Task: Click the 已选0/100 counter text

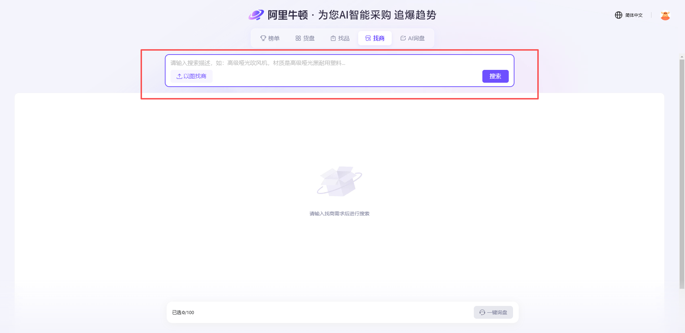Action: (x=183, y=312)
